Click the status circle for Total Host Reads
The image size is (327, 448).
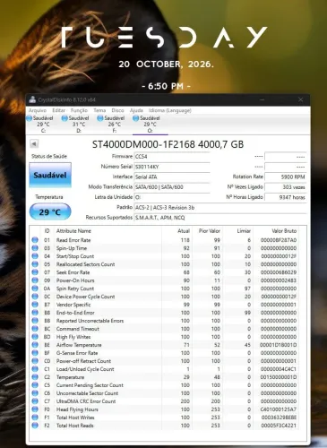[35, 426]
